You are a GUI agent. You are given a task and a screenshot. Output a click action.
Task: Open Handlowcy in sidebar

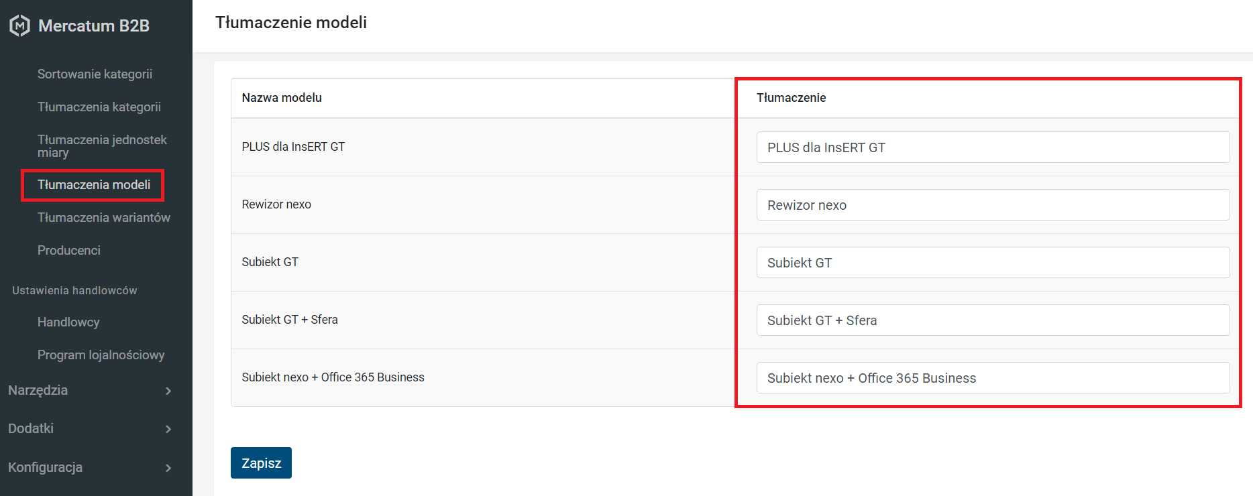(68, 322)
